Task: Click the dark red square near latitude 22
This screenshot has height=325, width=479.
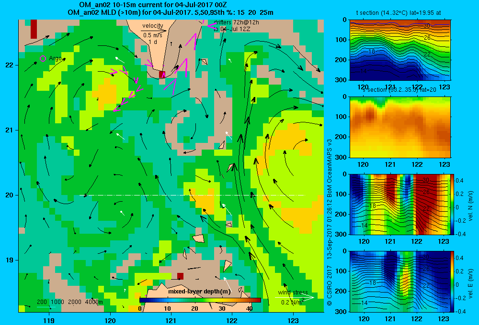Action: (162, 75)
